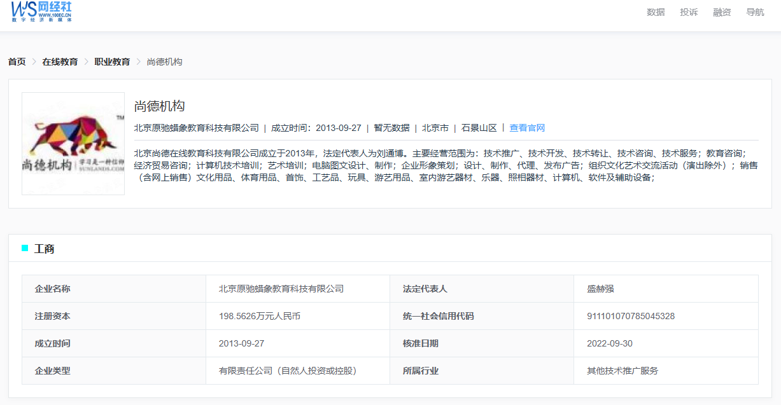Open the 导航 navigation menu

click(x=755, y=12)
